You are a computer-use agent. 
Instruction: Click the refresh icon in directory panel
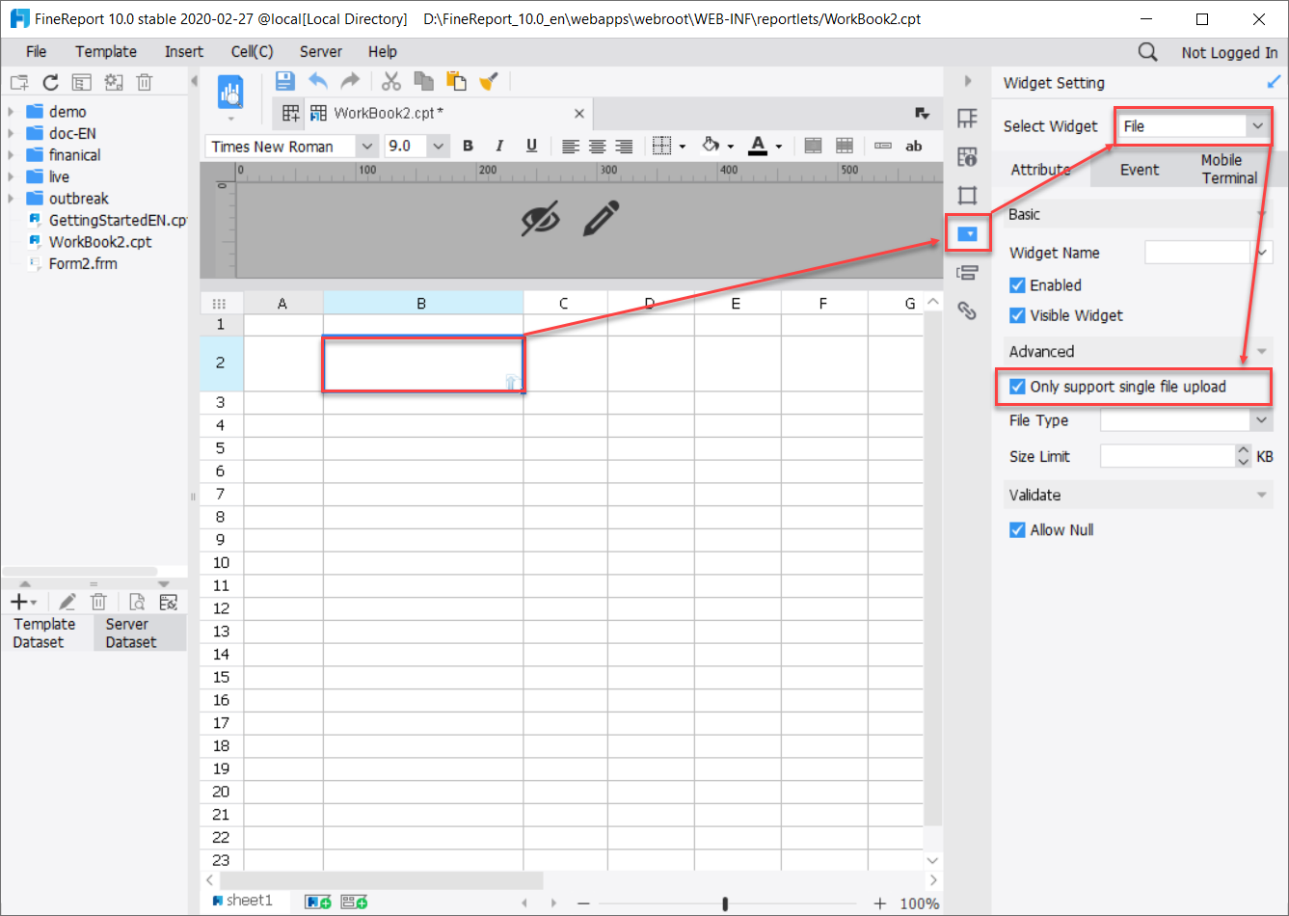(50, 82)
